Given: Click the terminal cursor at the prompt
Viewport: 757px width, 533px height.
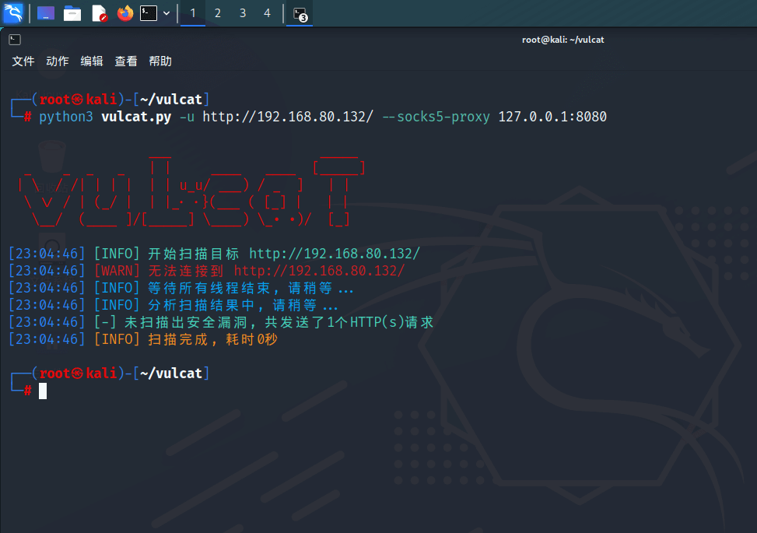Looking at the screenshot, I should point(43,391).
